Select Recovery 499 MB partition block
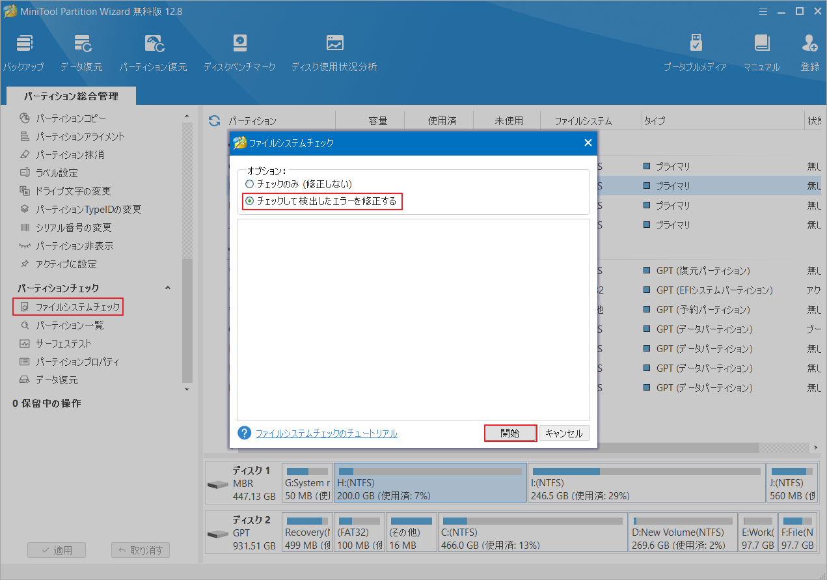 click(x=307, y=532)
